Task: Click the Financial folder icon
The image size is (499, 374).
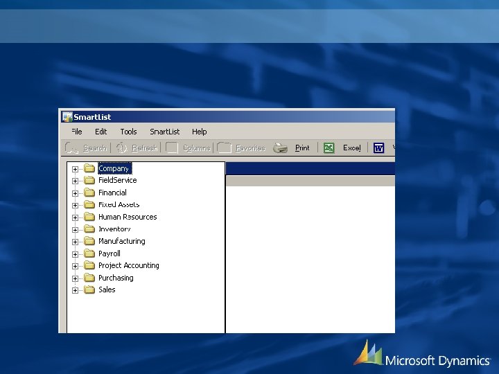Action: (89, 193)
